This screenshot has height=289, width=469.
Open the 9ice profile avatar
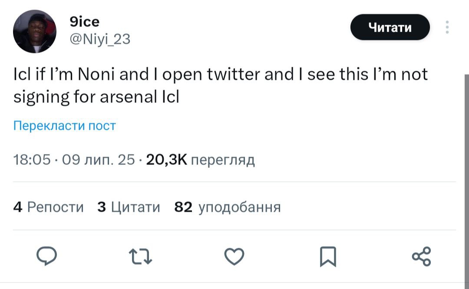tap(35, 32)
